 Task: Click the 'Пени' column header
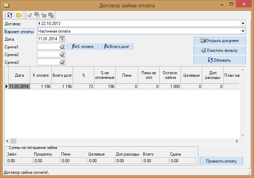[x=127, y=75]
